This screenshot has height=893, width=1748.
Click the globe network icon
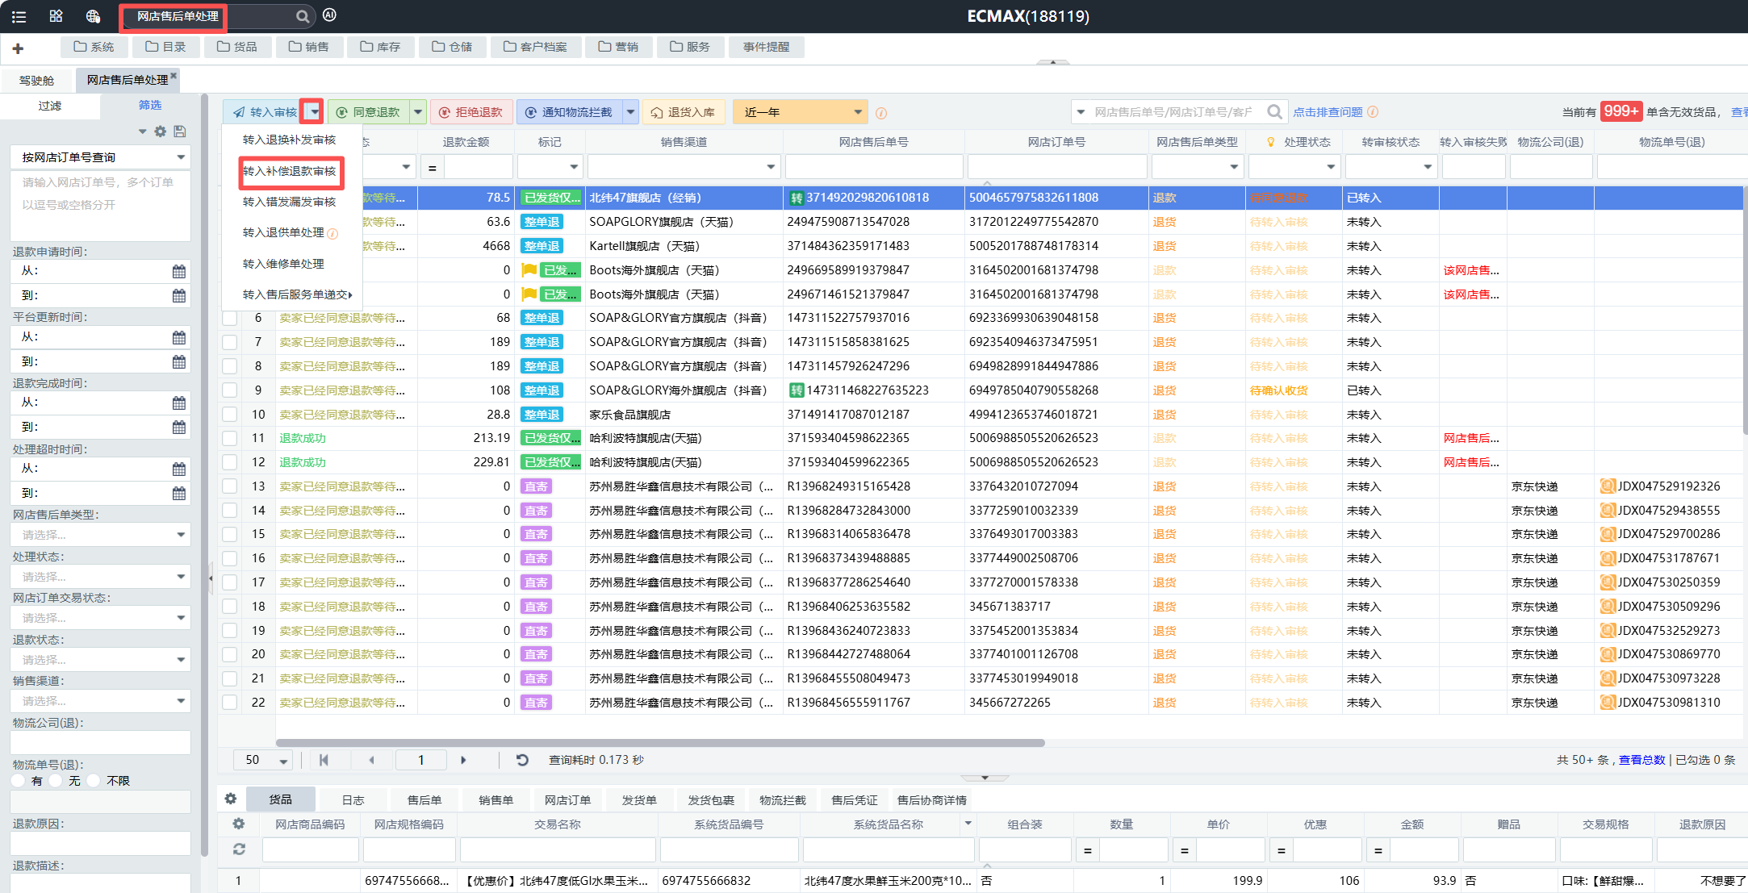(93, 16)
